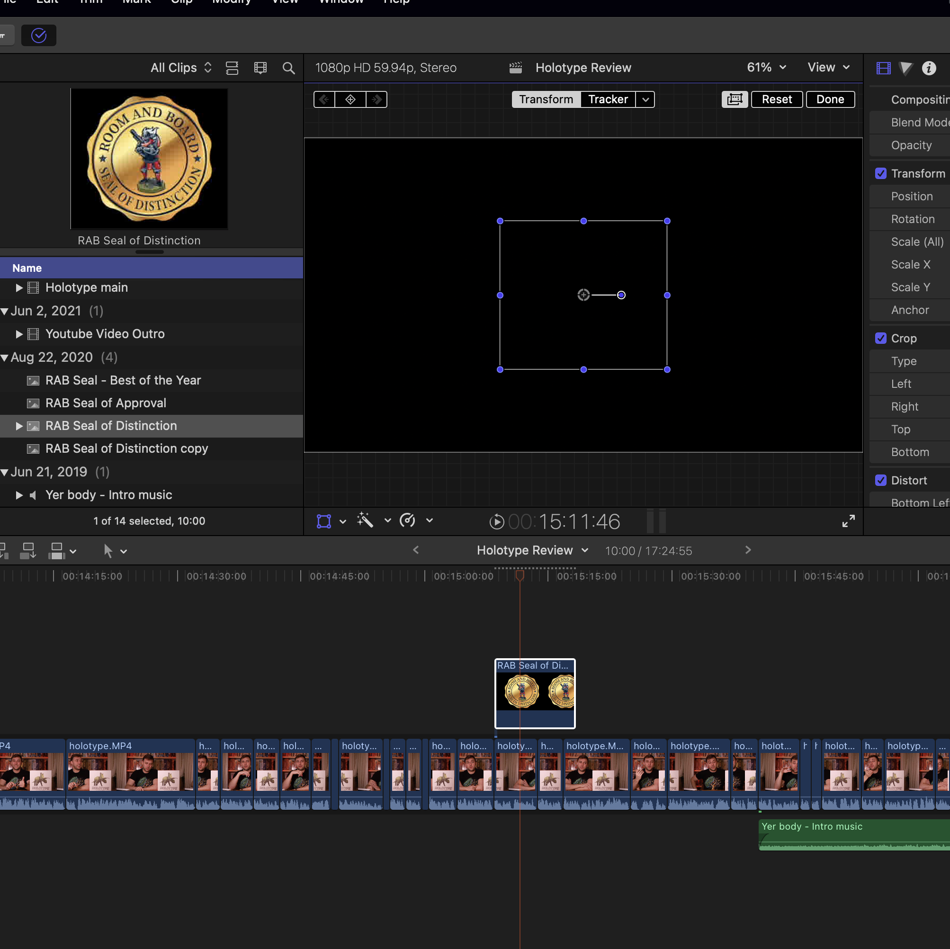Disable the Crop checkbox
The height and width of the screenshot is (949, 950).
point(881,338)
